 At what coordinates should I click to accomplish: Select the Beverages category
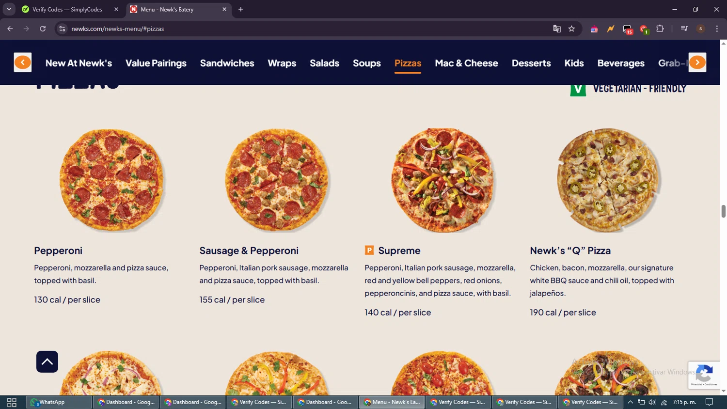(621, 63)
